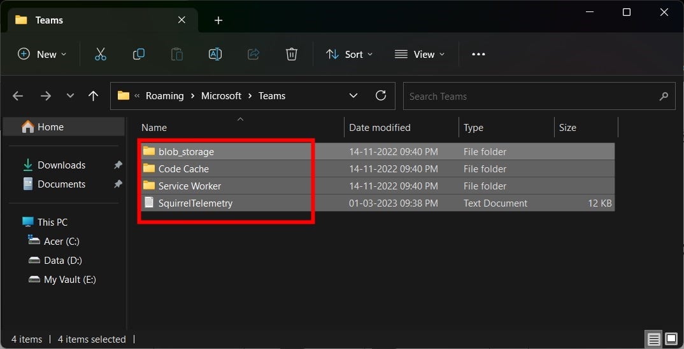Go up one folder level arrow
The height and width of the screenshot is (349, 684).
93,96
